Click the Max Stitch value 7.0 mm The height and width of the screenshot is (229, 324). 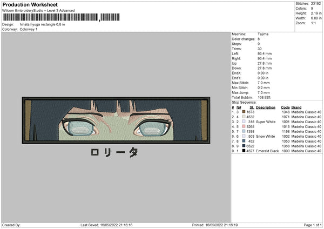pyautogui.click(x=264, y=83)
